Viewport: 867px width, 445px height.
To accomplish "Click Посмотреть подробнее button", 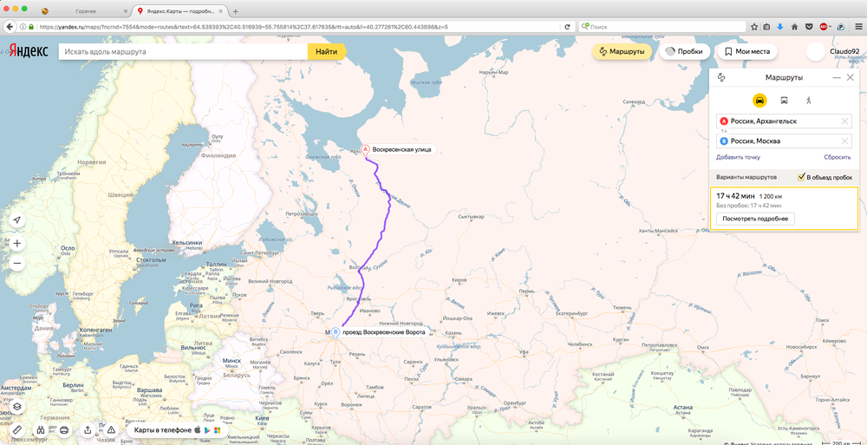I will click(755, 219).
